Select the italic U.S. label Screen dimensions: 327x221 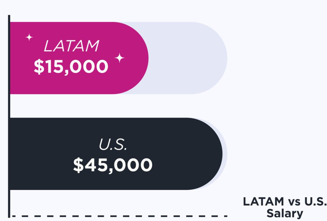click(113, 145)
